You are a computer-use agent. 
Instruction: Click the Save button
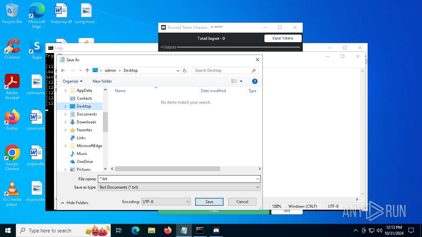click(x=209, y=202)
